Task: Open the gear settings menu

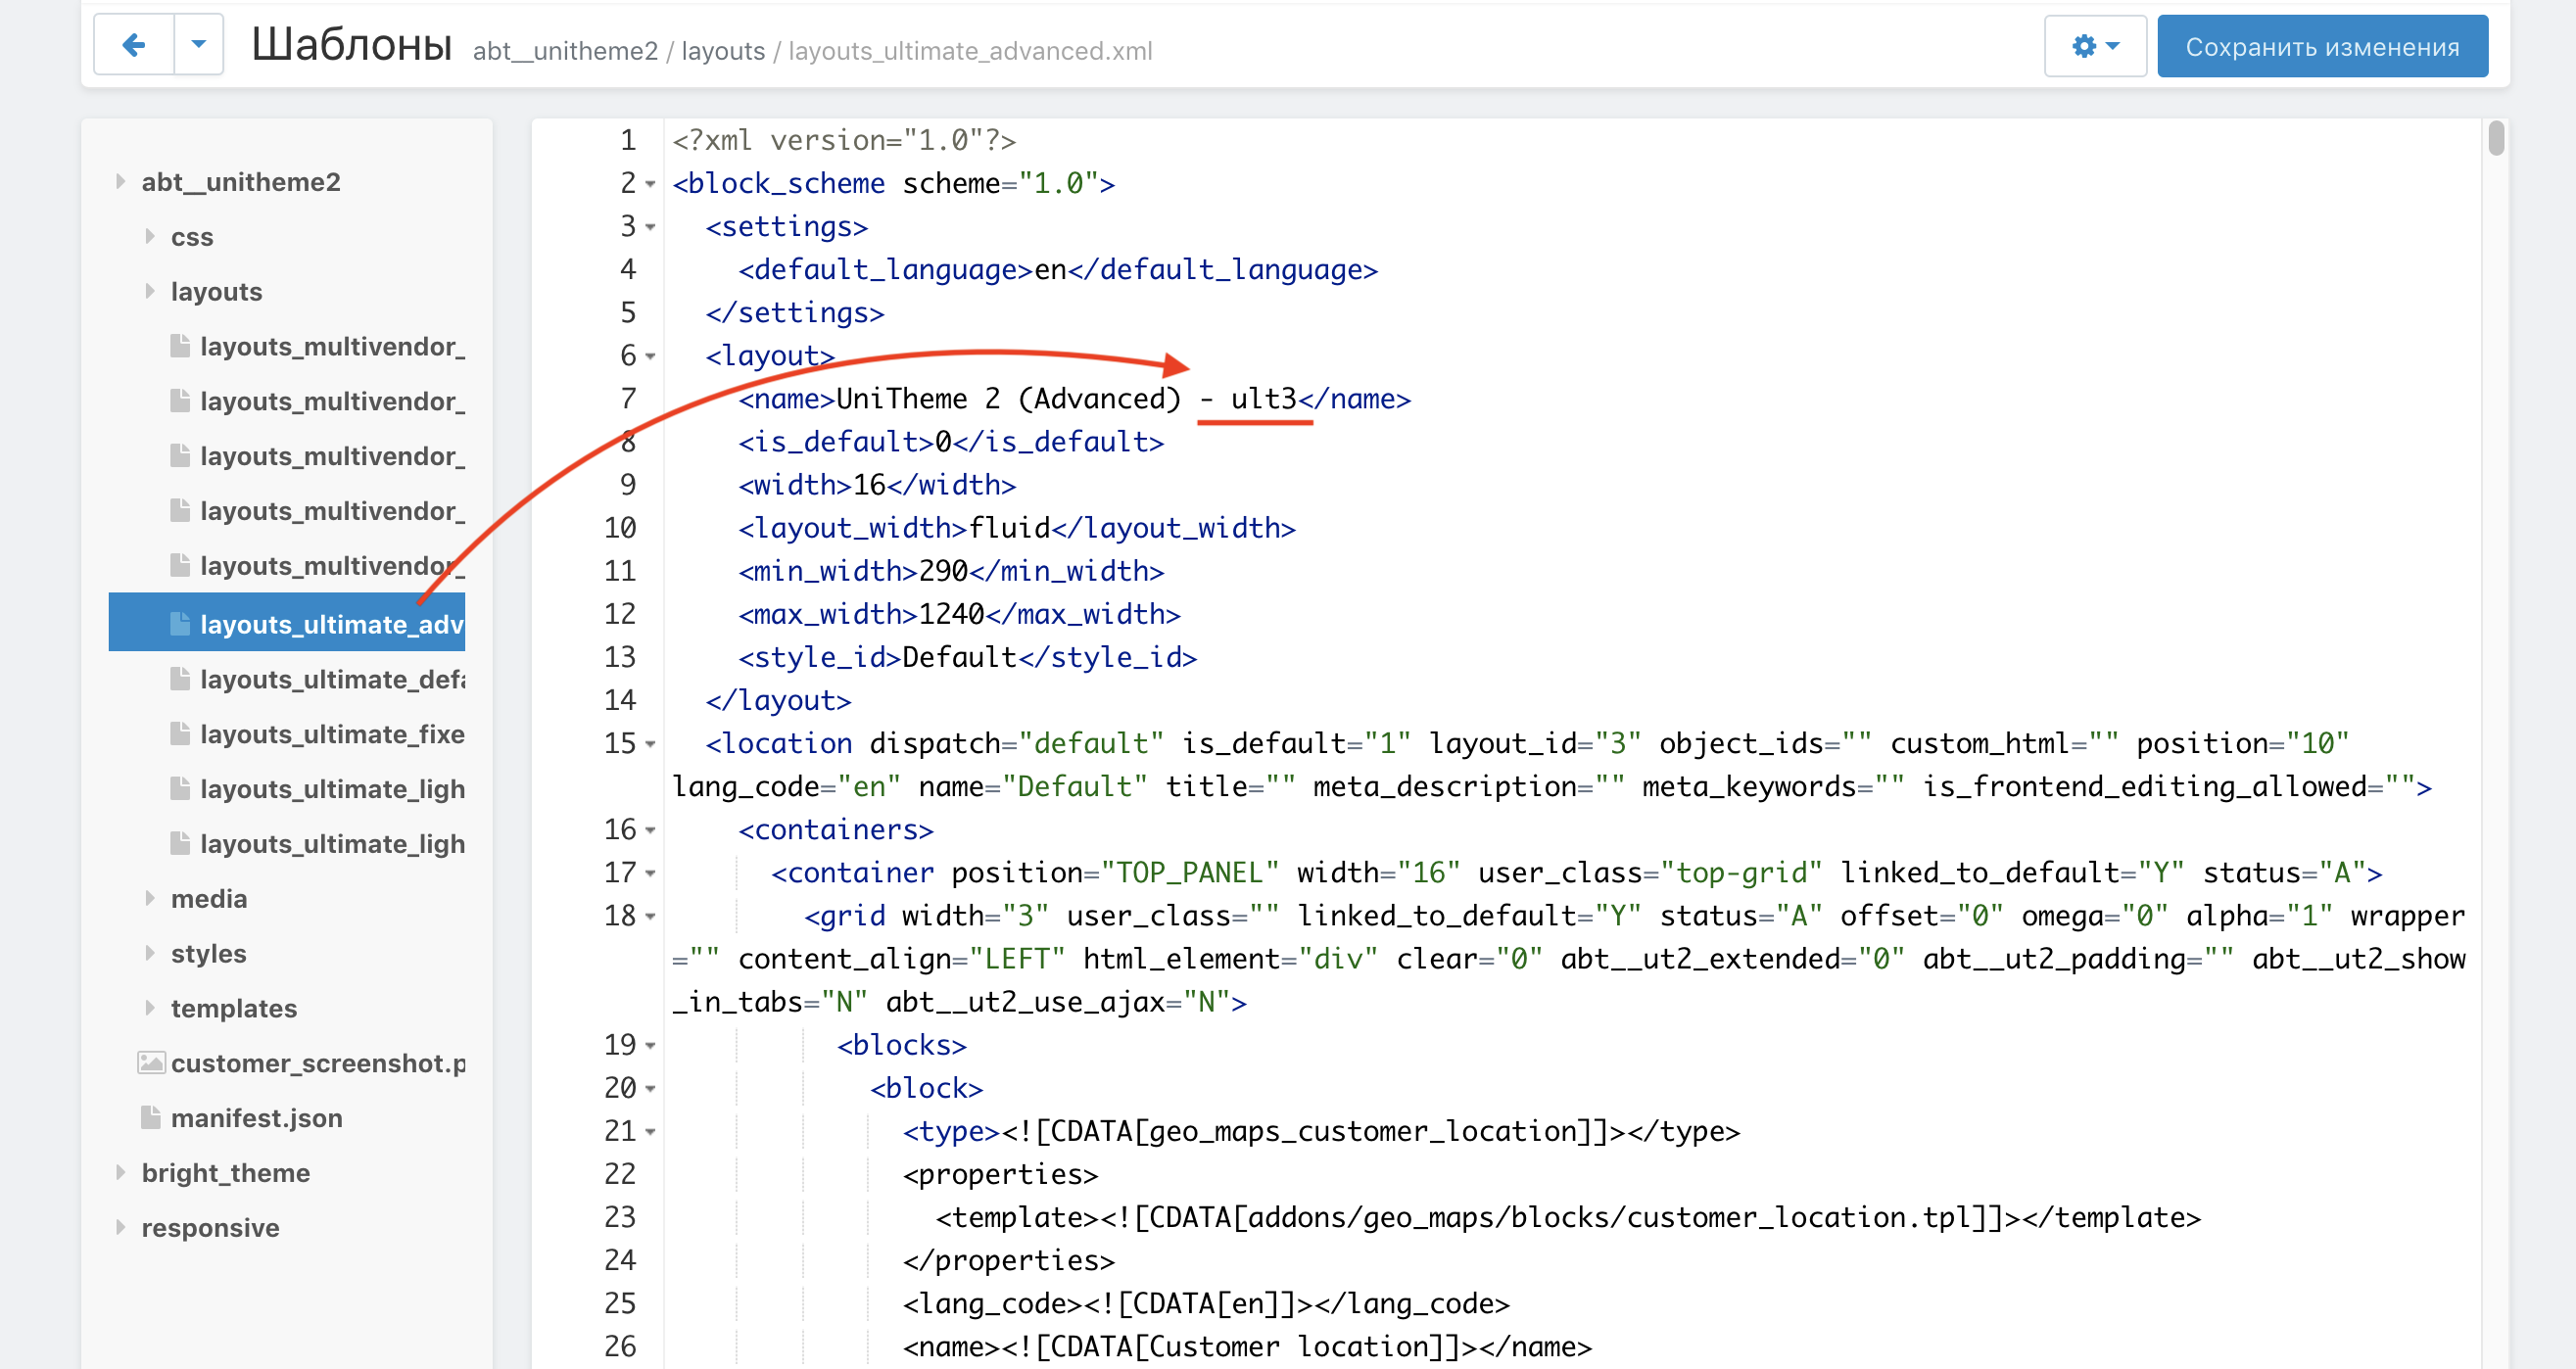Action: tap(2094, 47)
